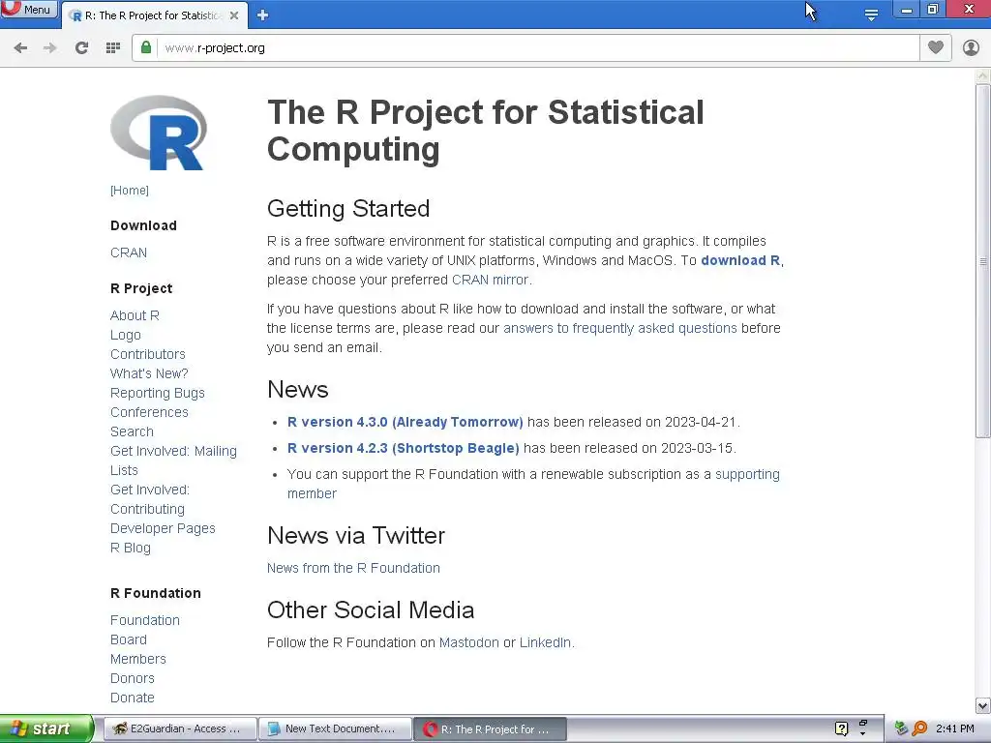The height and width of the screenshot is (743, 991).
Task: Open the user account profile icon
Action: pos(971,48)
